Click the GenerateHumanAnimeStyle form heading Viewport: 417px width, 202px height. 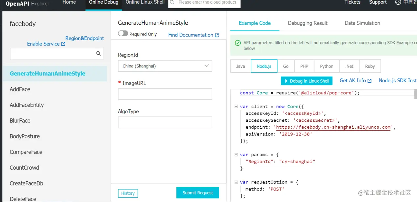153,23
